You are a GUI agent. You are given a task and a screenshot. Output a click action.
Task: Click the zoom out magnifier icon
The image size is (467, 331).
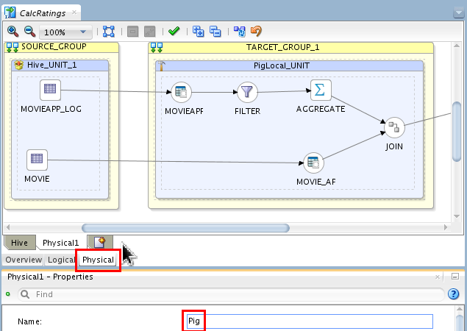(x=29, y=32)
